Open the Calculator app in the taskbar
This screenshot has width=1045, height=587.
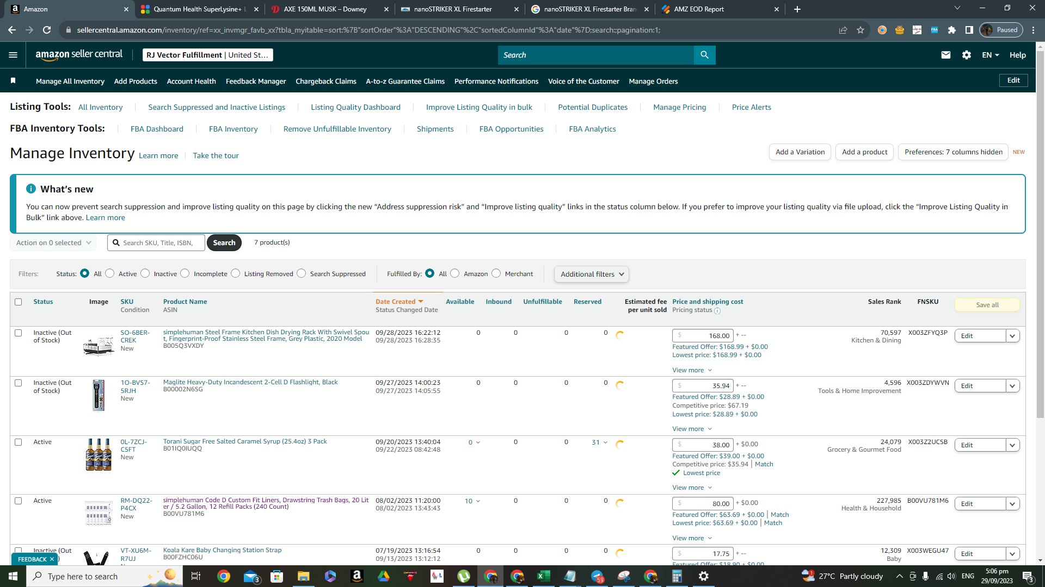click(677, 576)
